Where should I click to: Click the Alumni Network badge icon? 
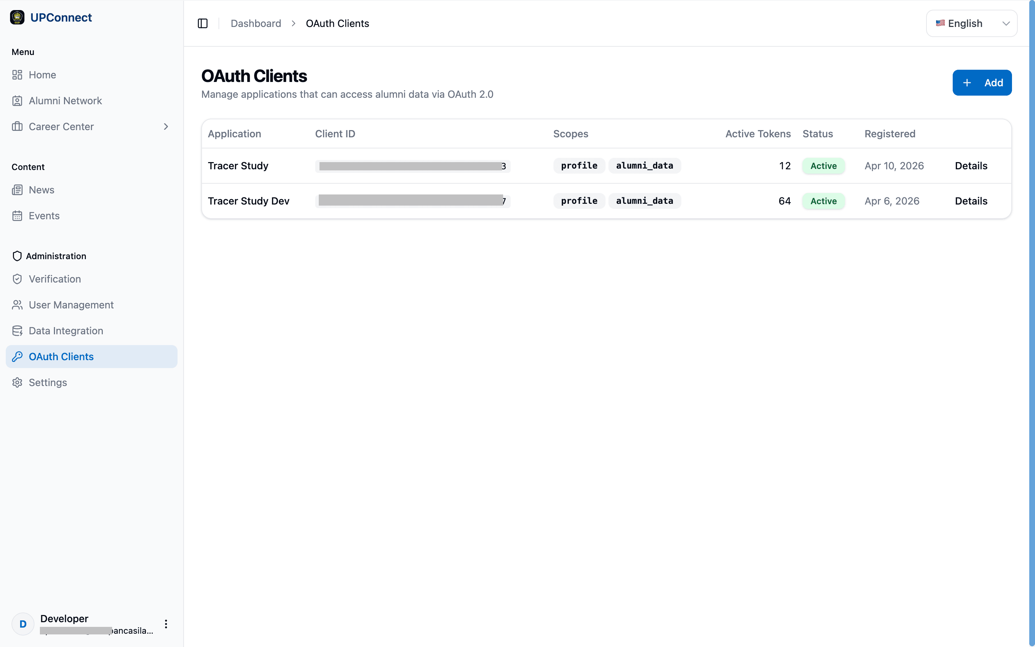click(x=17, y=101)
